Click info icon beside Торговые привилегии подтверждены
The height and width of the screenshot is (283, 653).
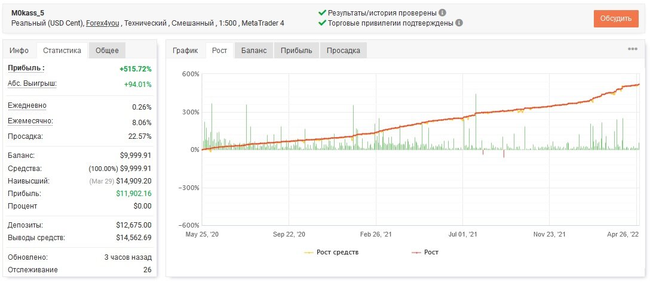point(459,23)
